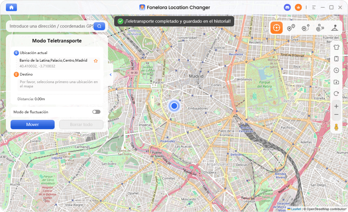This screenshot has width=348, height=212.
Task: Toggle Modo de fluctuación switch
Action: (96, 112)
